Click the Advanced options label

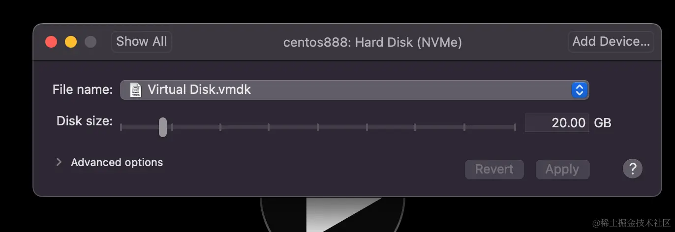pos(117,162)
